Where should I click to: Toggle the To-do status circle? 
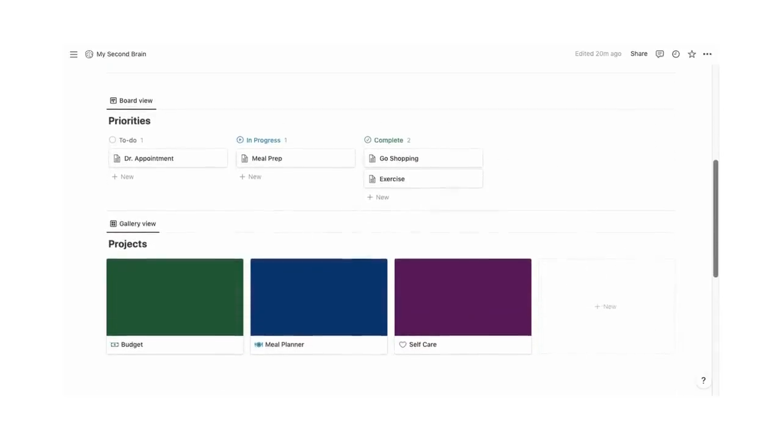pyautogui.click(x=112, y=140)
